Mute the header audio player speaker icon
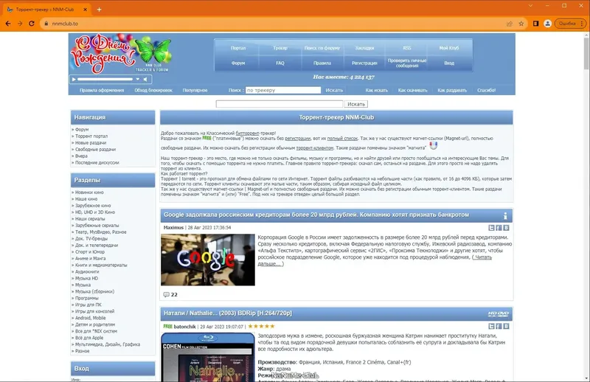Screen dimensions: 590x382 pyautogui.click(x=145, y=80)
